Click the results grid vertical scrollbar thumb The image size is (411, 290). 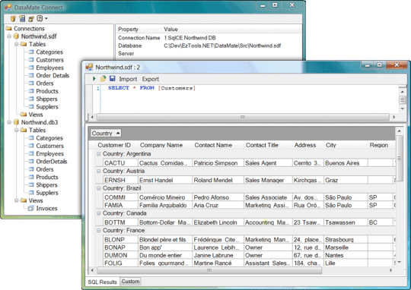point(400,158)
